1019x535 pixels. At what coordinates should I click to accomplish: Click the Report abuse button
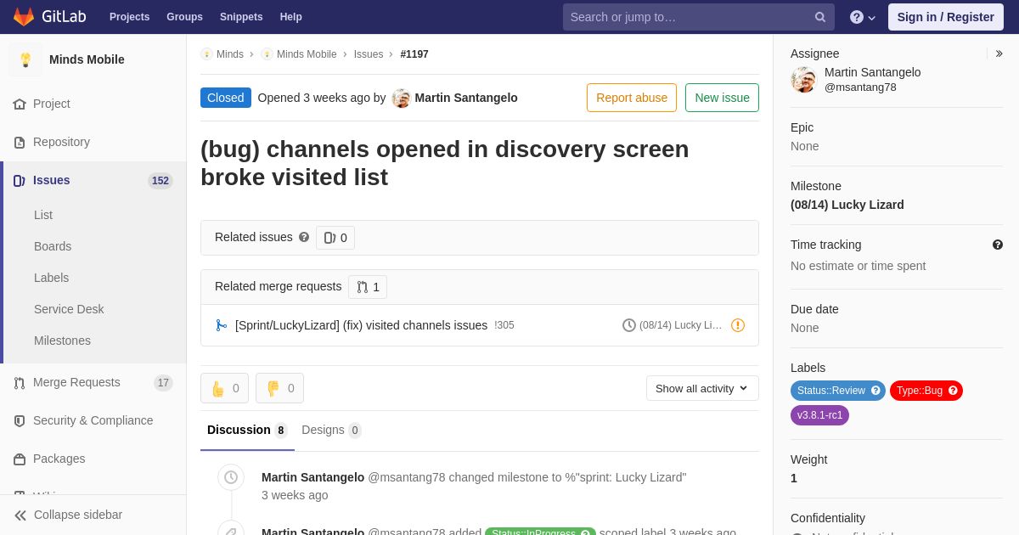tap(632, 98)
